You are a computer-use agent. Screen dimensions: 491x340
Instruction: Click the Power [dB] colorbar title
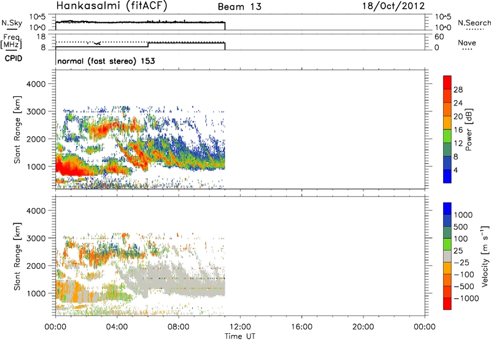(x=468, y=129)
